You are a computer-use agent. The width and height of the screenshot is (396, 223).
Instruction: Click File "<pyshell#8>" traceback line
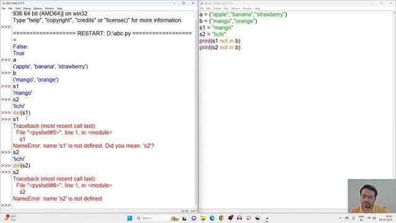64,185
